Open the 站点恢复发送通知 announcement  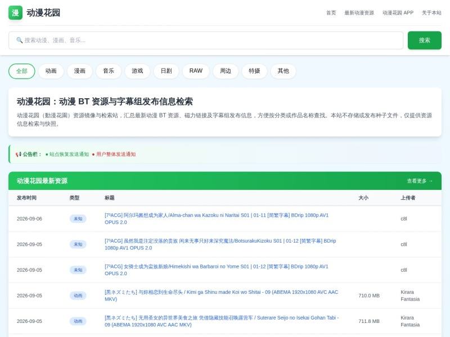(67, 154)
